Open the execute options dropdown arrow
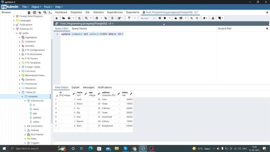270x152 pixels. (x=170, y=18)
